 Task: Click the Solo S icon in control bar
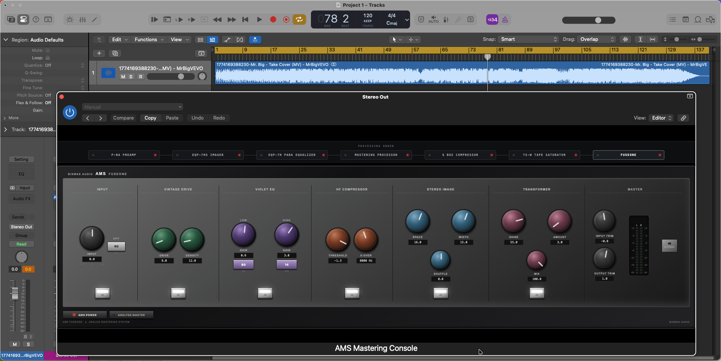[x=471, y=19]
